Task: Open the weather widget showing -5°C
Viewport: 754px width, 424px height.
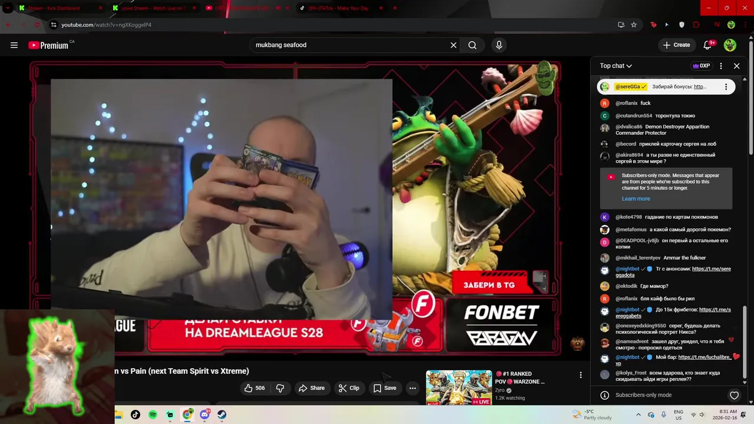Action: [x=593, y=415]
